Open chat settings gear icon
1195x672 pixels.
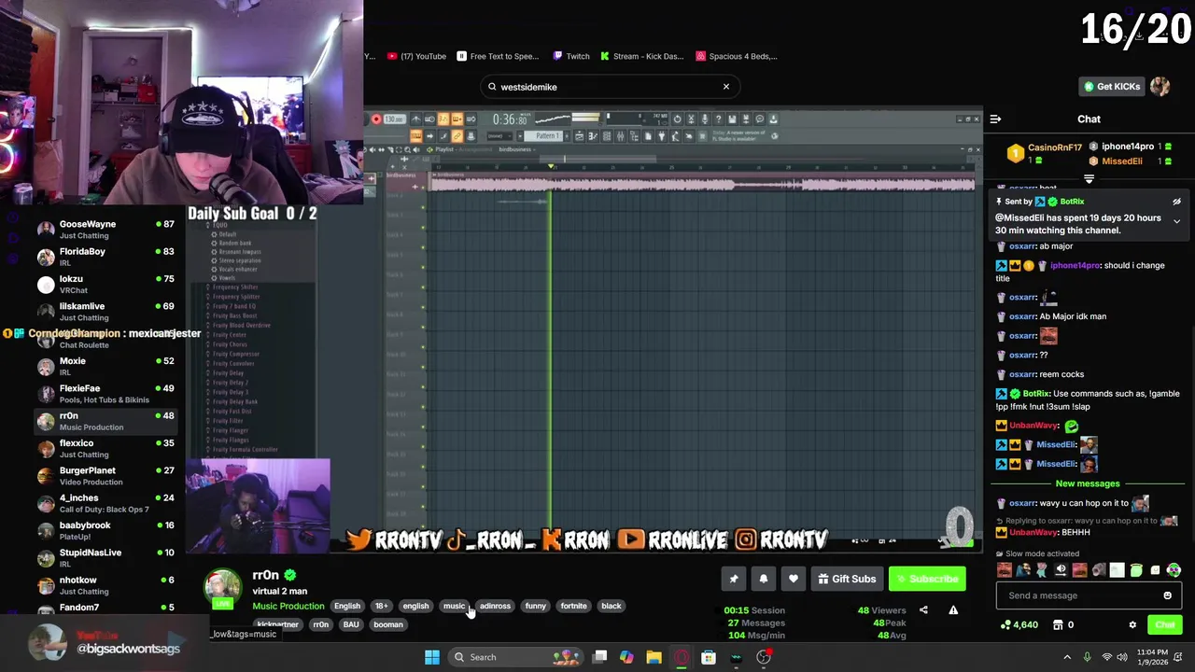1132,624
